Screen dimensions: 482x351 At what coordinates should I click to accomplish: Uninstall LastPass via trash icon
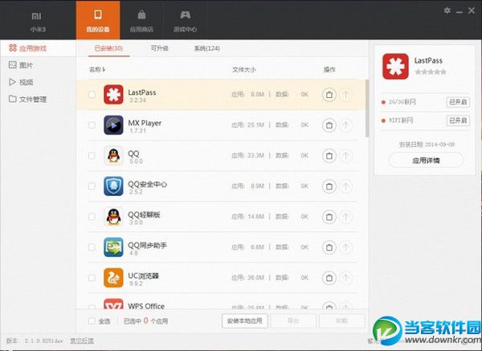coord(329,94)
